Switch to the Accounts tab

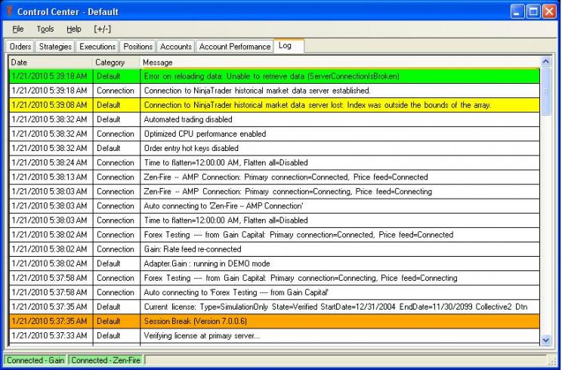click(x=176, y=47)
